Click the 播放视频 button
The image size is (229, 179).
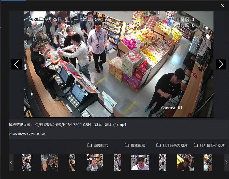(x=135, y=145)
